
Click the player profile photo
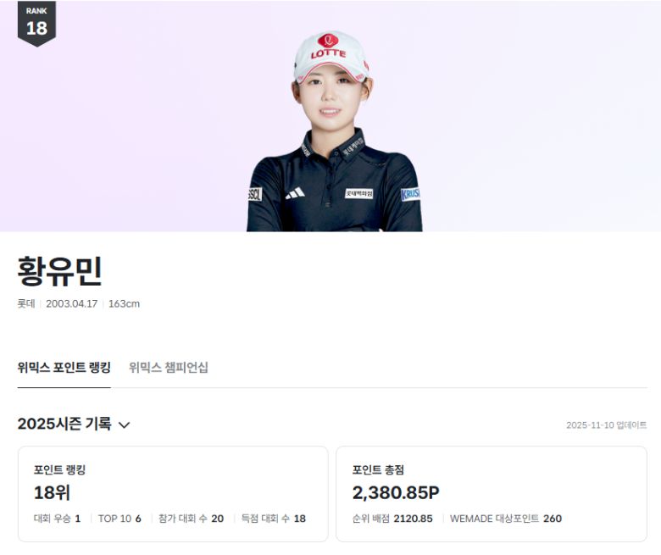pos(333,131)
